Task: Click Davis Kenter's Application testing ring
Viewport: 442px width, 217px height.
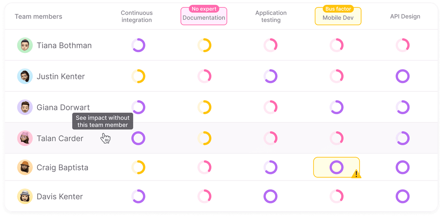Action: pyautogui.click(x=270, y=196)
